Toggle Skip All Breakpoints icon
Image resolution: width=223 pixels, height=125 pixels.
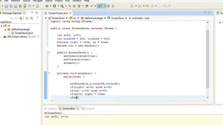tap(70, 6)
